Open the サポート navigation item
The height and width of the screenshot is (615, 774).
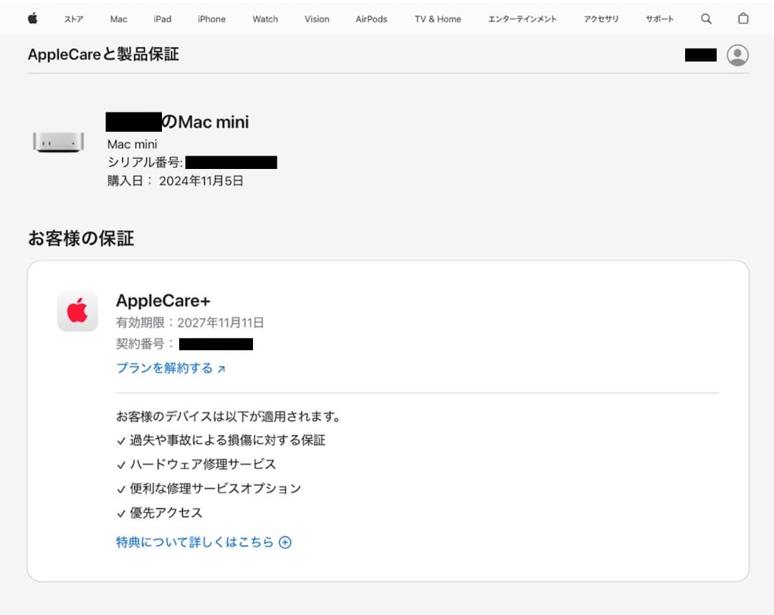659,19
